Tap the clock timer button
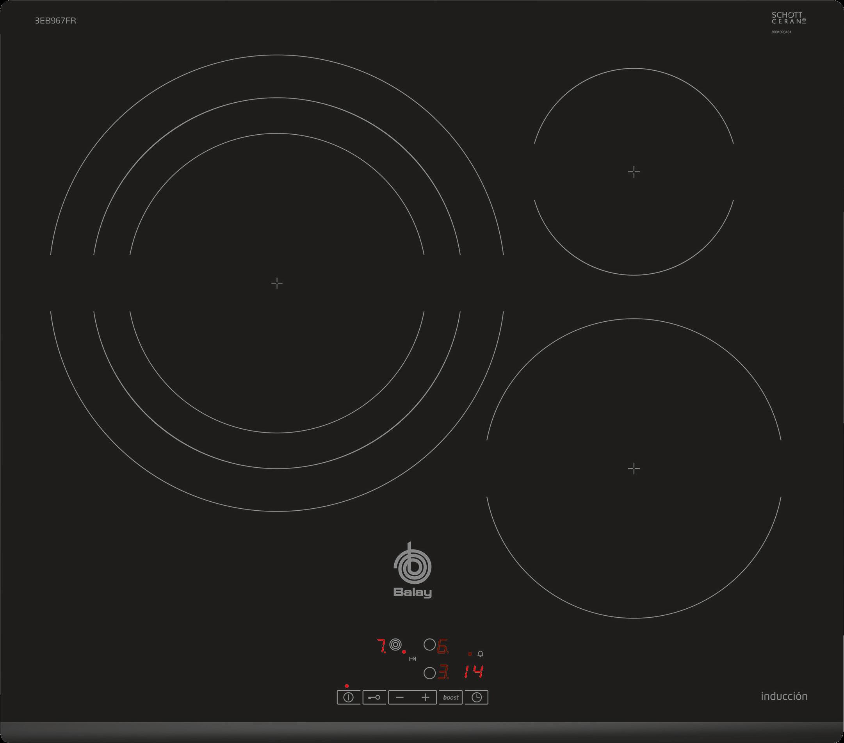 click(x=477, y=698)
